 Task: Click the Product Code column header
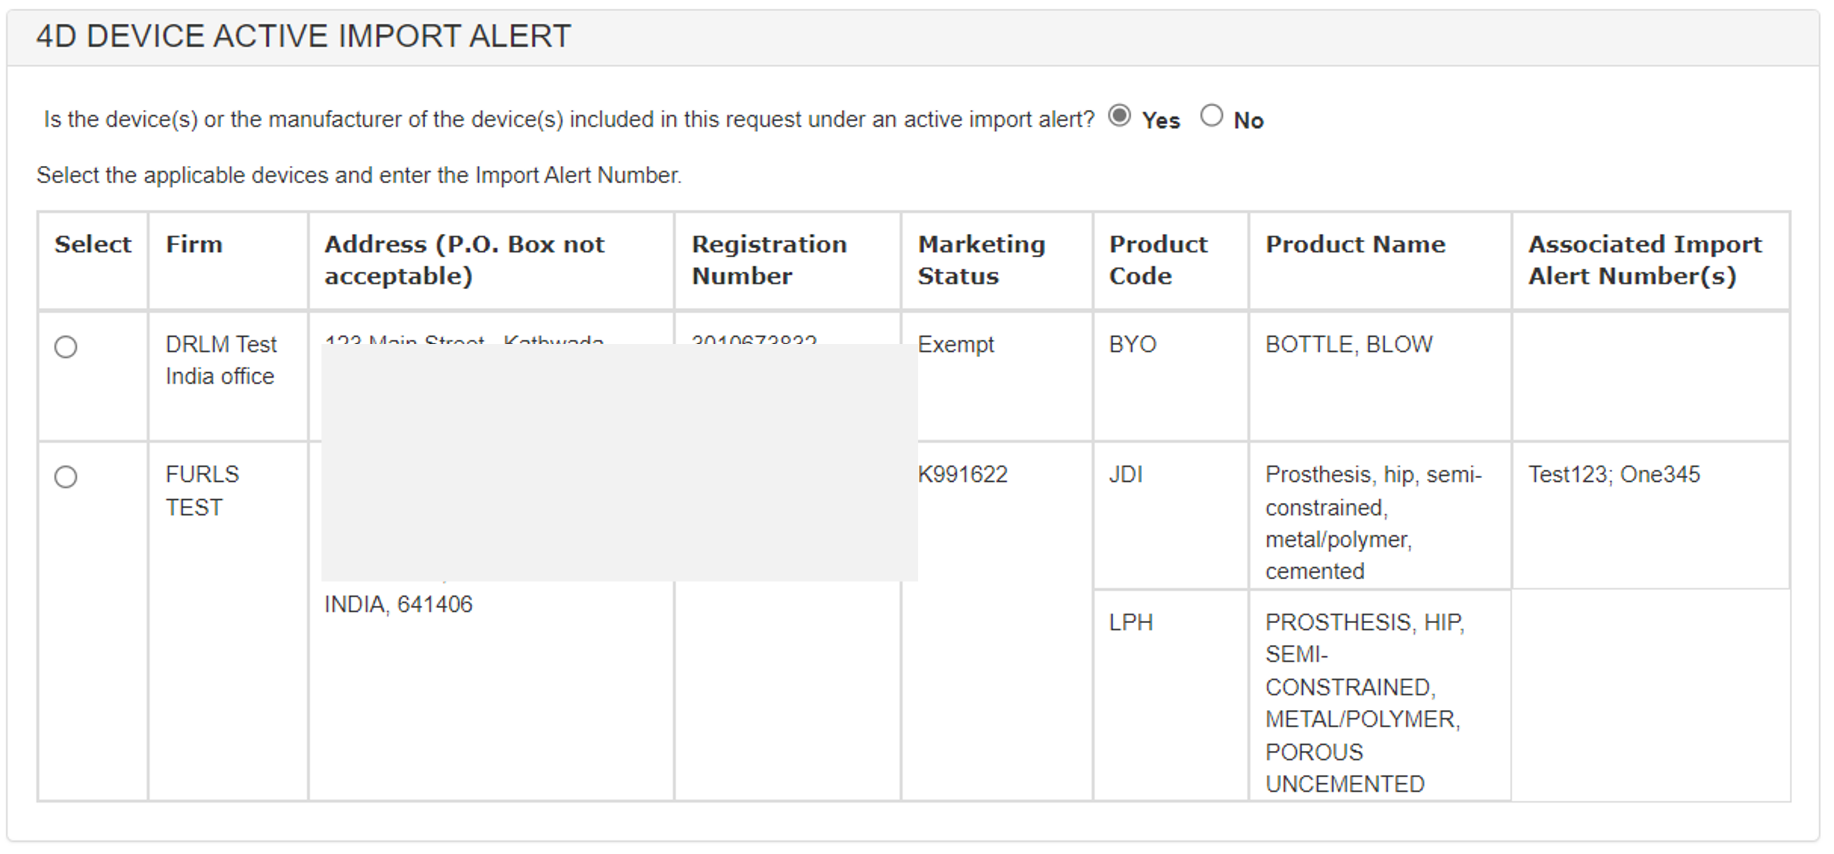(x=1158, y=260)
